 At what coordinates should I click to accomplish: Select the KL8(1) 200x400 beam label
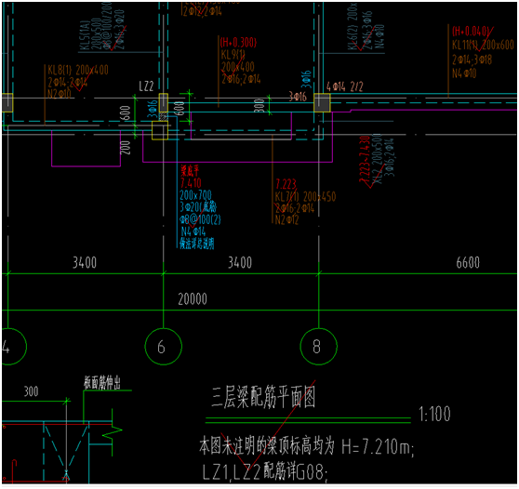(x=78, y=71)
